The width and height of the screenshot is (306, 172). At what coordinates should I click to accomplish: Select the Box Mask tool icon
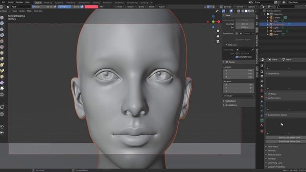coord(2,107)
